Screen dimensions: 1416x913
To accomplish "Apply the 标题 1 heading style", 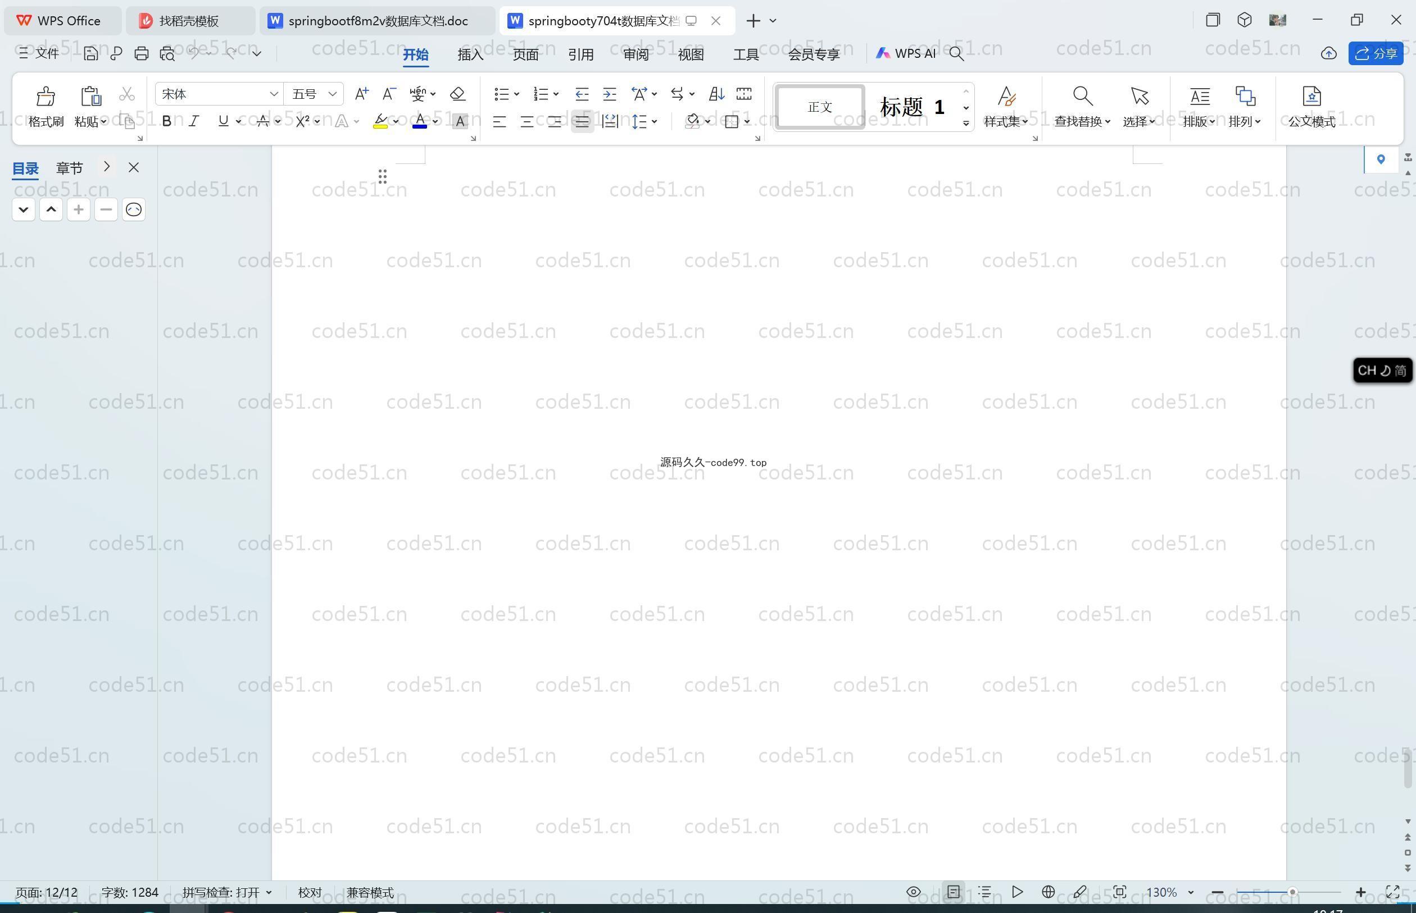I will [913, 107].
